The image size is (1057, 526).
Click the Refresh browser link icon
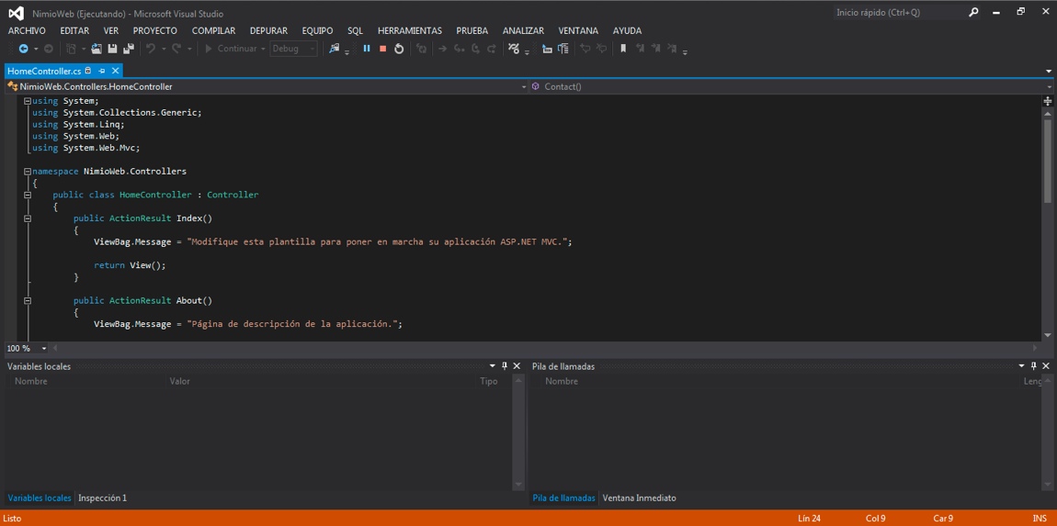click(x=421, y=49)
